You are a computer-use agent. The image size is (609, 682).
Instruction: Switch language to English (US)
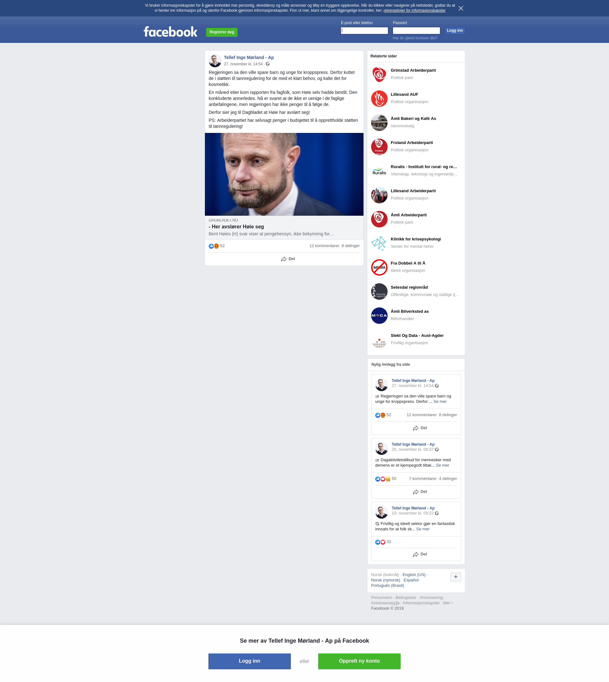pyautogui.click(x=414, y=575)
